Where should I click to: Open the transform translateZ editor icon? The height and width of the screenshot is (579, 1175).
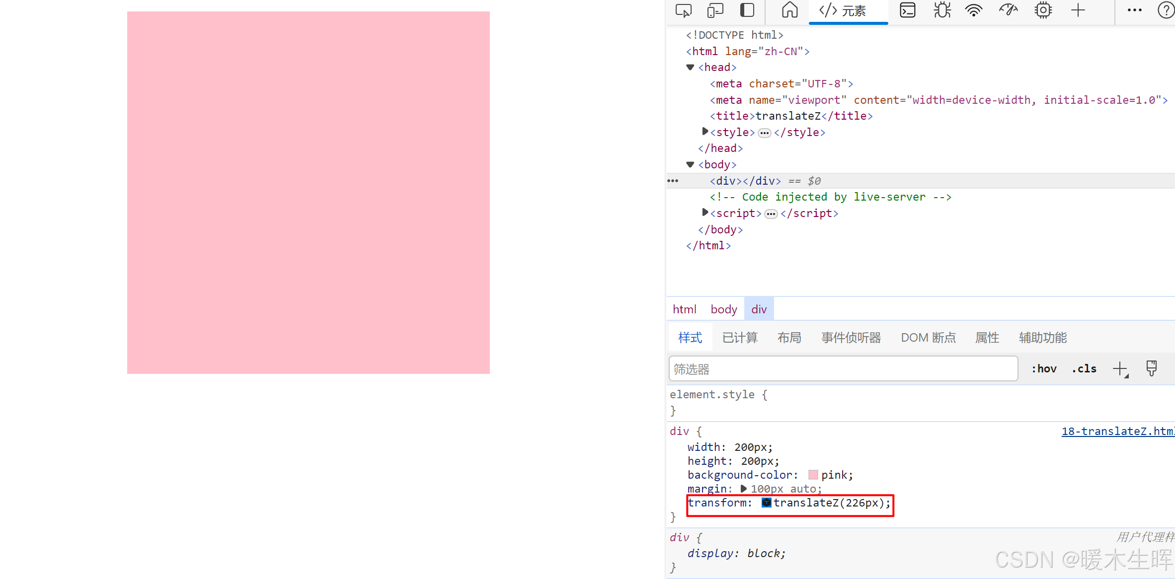pos(766,503)
